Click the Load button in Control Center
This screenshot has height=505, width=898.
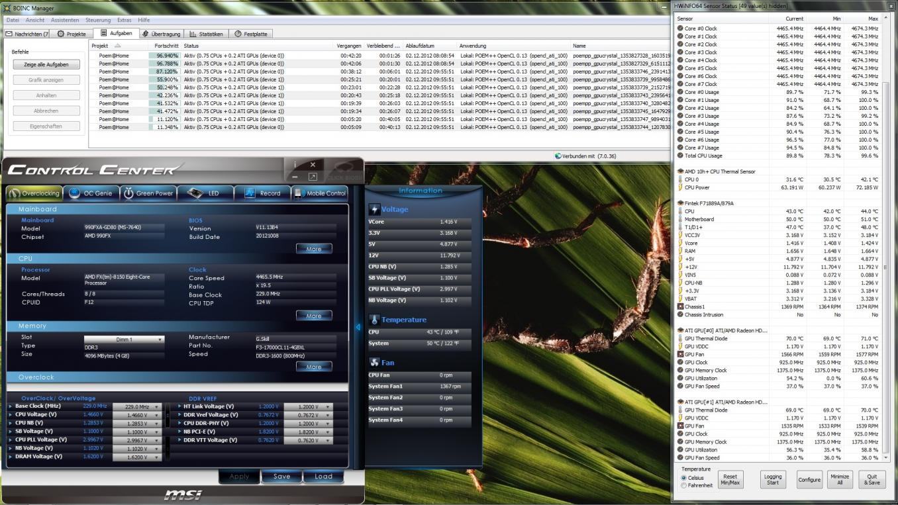(x=324, y=476)
